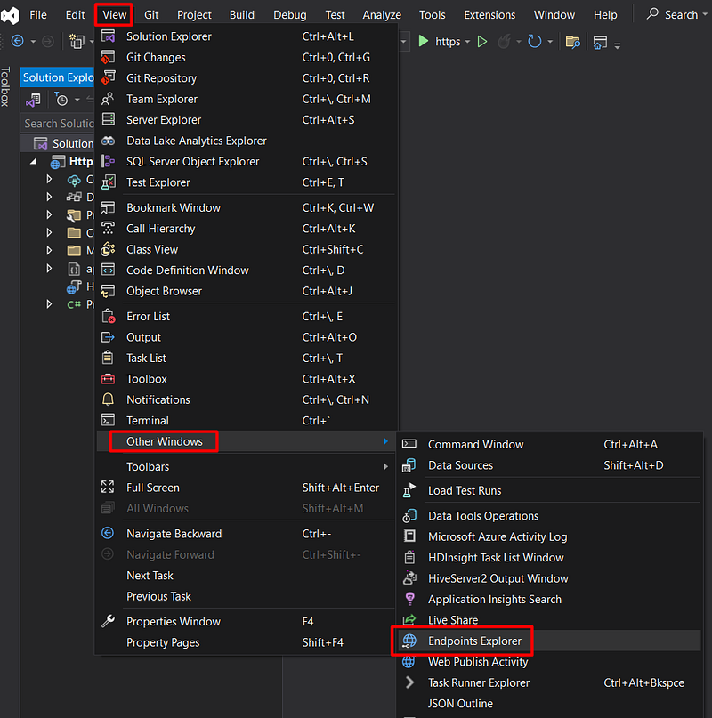Click the Data Lake Analytics binoculars icon
Image resolution: width=712 pixels, height=718 pixels.
point(108,141)
